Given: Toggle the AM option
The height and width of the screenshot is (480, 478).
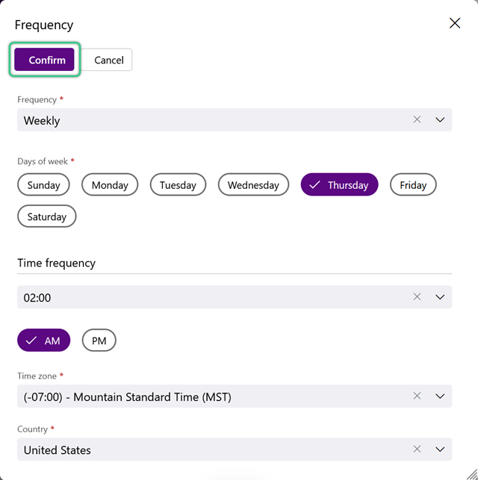Looking at the screenshot, I should [44, 340].
